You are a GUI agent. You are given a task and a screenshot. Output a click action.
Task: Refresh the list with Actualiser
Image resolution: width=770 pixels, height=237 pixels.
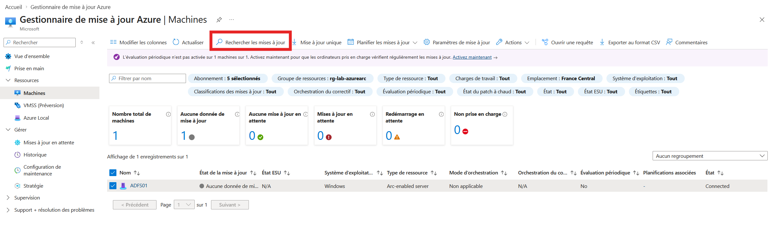click(x=188, y=42)
